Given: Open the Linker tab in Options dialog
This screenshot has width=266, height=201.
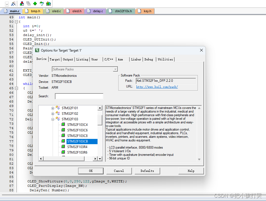Looking at the screenshot, I should [x=136, y=59].
